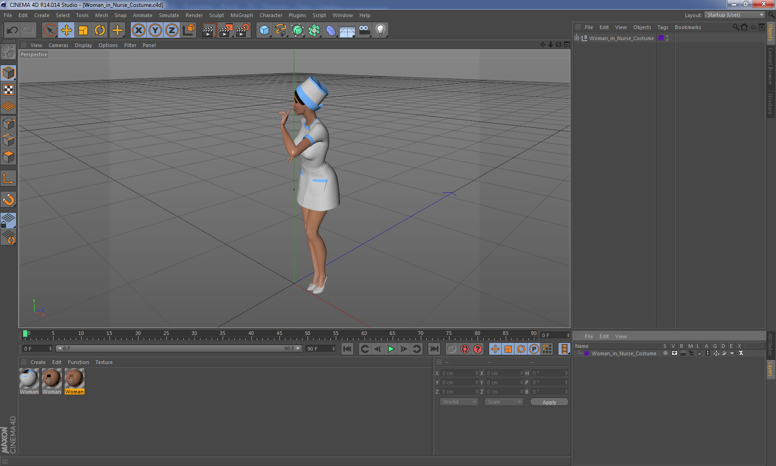Select the Live Selection tool
The height and width of the screenshot is (466, 776).
pos(49,30)
